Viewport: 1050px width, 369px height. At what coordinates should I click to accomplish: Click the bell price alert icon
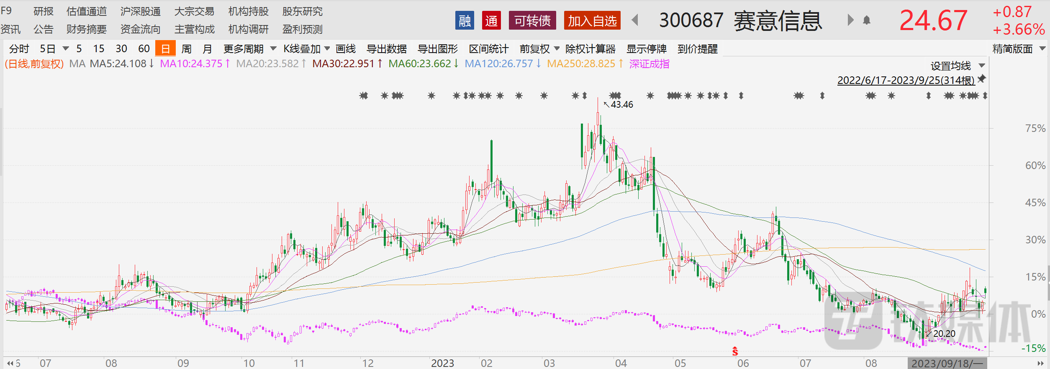tap(867, 20)
